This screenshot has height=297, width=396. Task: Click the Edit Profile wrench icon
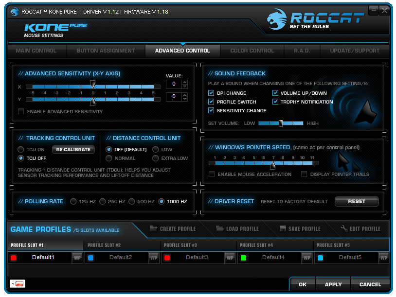[x=344, y=228]
